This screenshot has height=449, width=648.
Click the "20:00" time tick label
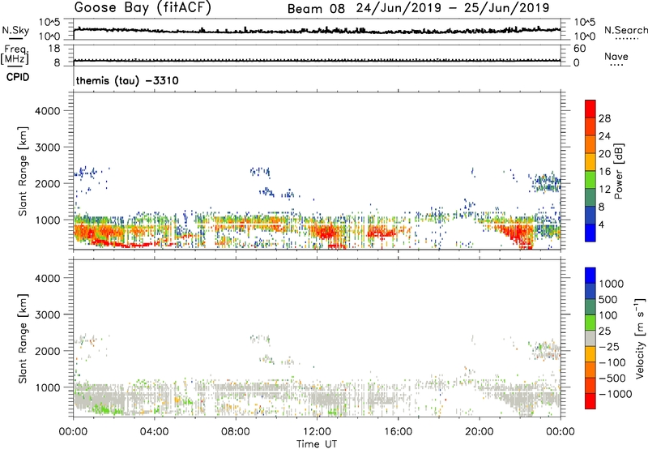click(479, 432)
